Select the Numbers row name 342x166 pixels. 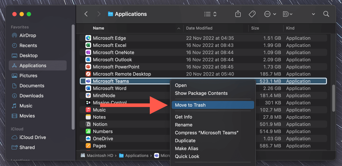(x=103, y=132)
